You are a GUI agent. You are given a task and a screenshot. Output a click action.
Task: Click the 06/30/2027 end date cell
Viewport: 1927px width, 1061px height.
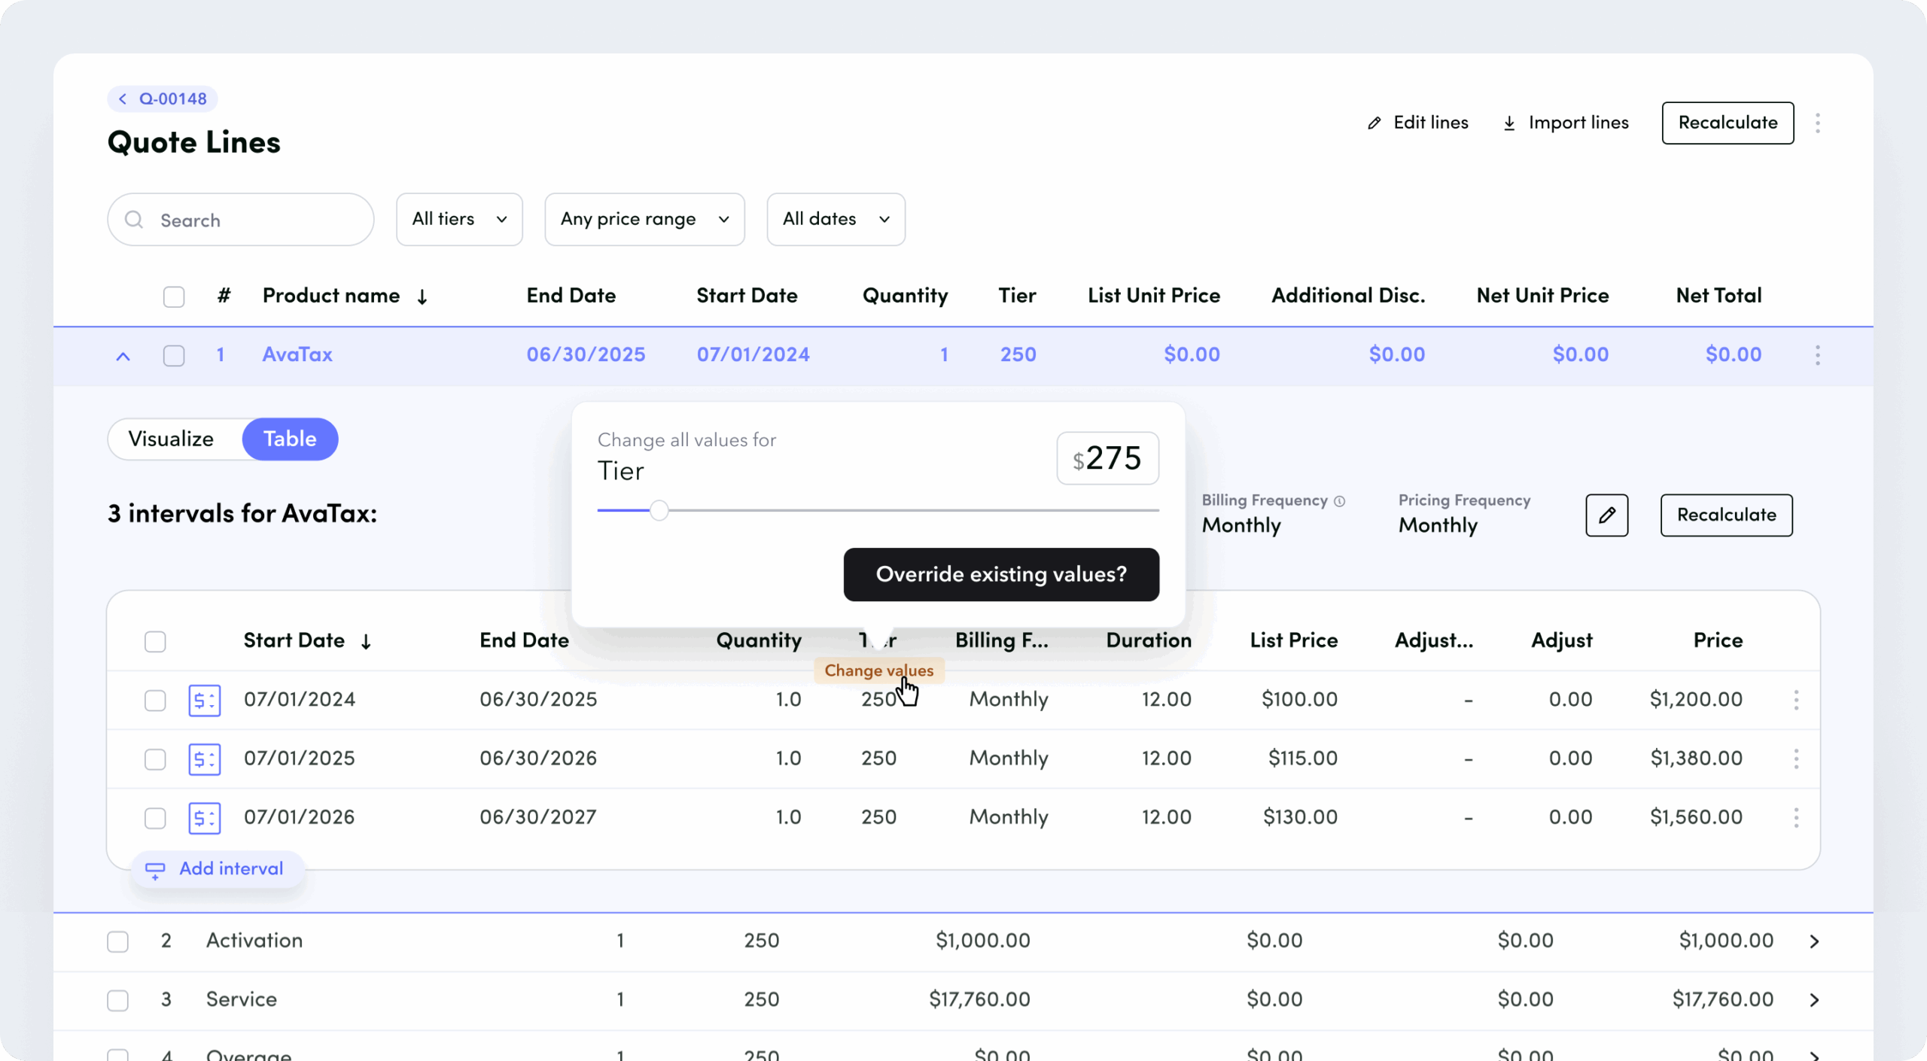[538, 816]
